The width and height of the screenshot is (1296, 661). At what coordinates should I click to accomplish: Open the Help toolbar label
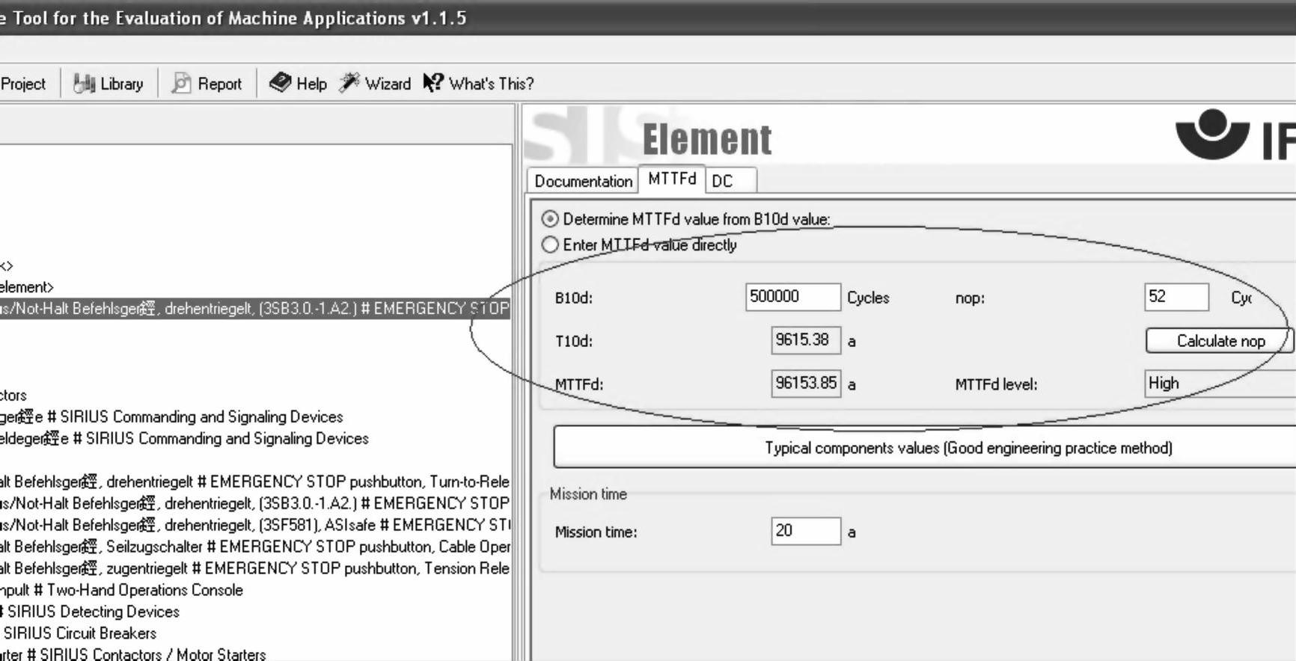[312, 84]
